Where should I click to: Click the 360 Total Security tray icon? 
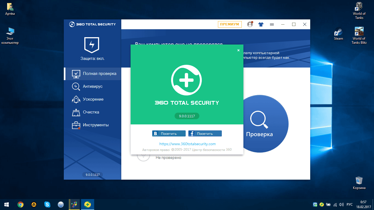point(322,204)
